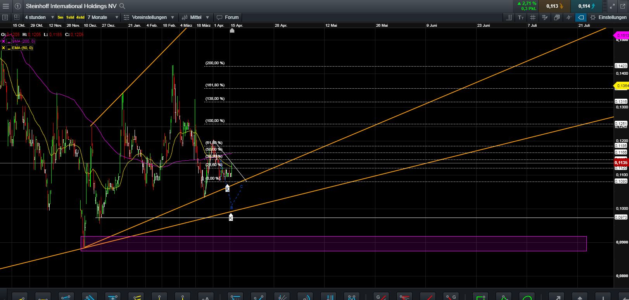Toggle the crosshair cursor icon
Image resolution: width=629 pixels, height=300 pixels.
click(569, 17)
